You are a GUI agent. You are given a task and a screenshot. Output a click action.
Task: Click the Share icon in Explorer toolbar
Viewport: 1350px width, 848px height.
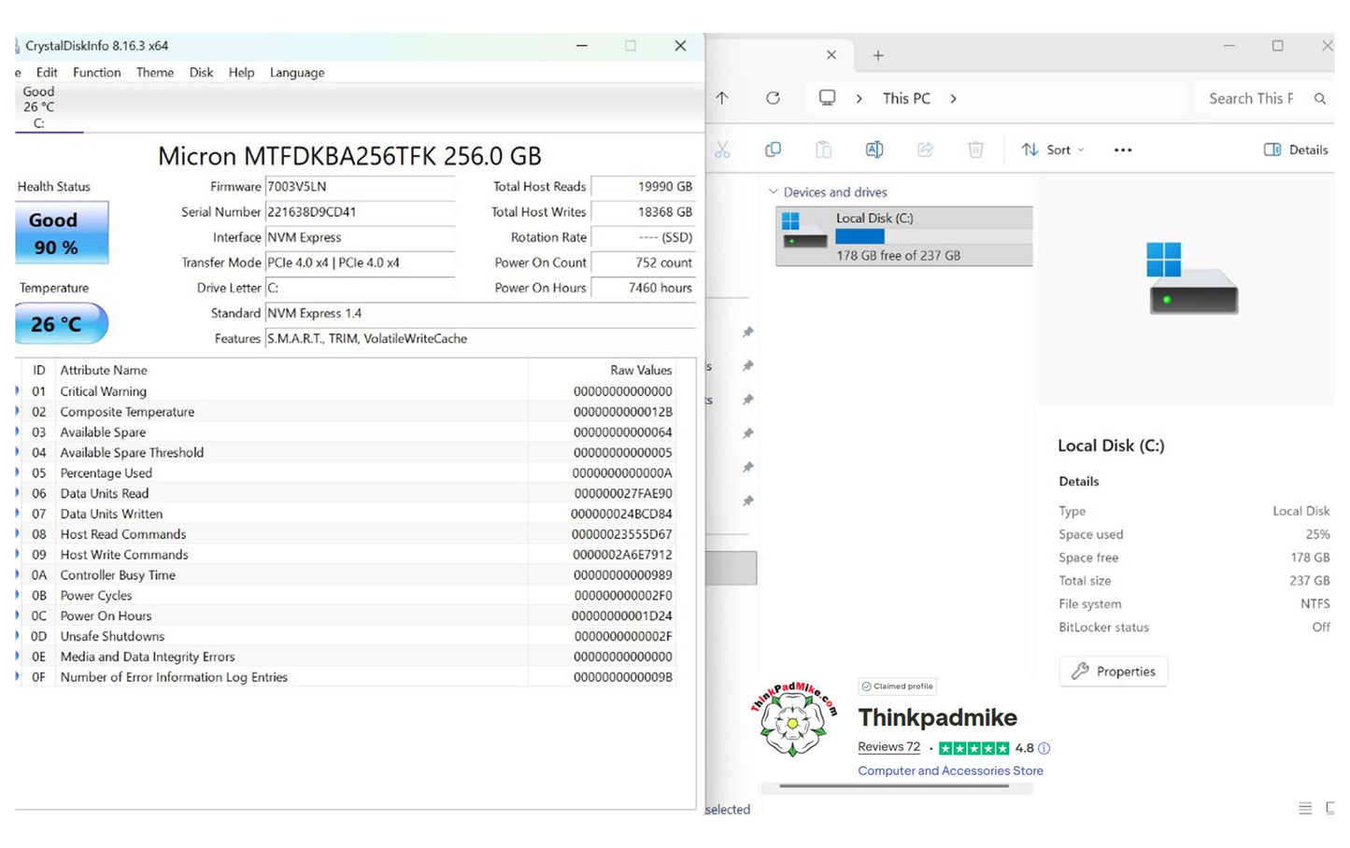[x=925, y=149]
